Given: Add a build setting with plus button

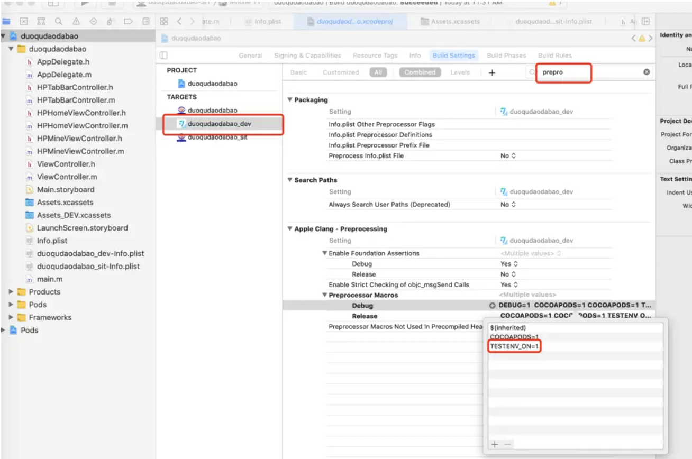Looking at the screenshot, I should [x=491, y=72].
